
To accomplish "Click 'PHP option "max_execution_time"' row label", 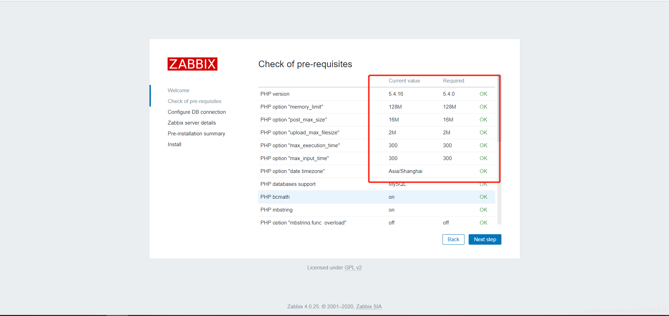I will click(300, 145).
